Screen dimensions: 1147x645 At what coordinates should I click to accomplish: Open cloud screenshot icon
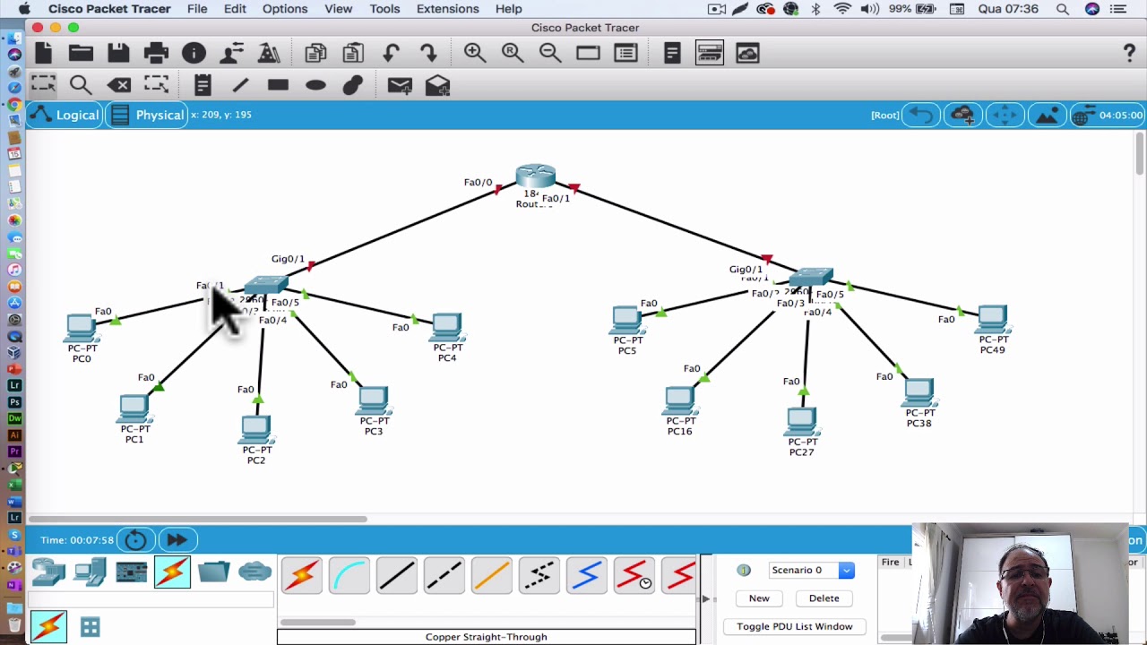pyautogui.click(x=747, y=54)
